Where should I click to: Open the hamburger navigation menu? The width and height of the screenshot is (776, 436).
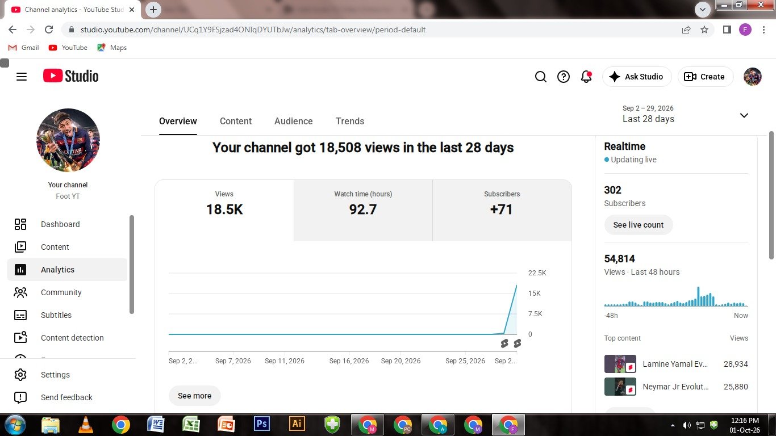tap(22, 77)
